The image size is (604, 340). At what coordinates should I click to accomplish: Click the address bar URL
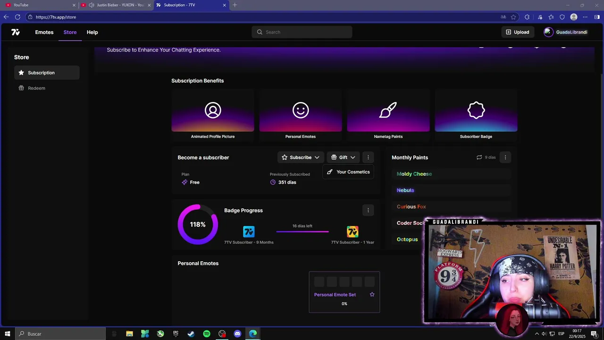(x=56, y=17)
